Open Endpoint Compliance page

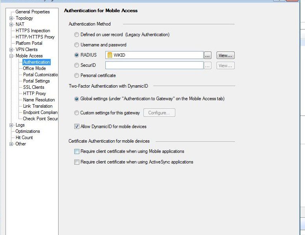40,112
